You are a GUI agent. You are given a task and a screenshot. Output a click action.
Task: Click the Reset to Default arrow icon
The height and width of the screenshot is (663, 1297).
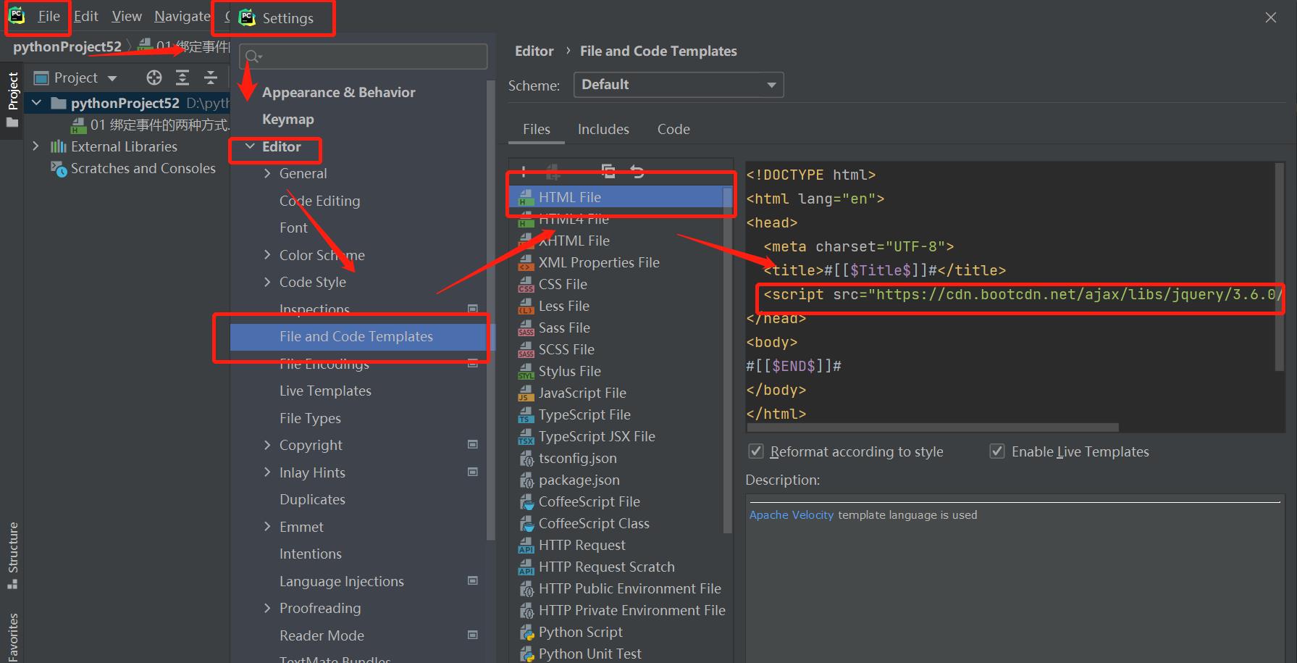(637, 171)
